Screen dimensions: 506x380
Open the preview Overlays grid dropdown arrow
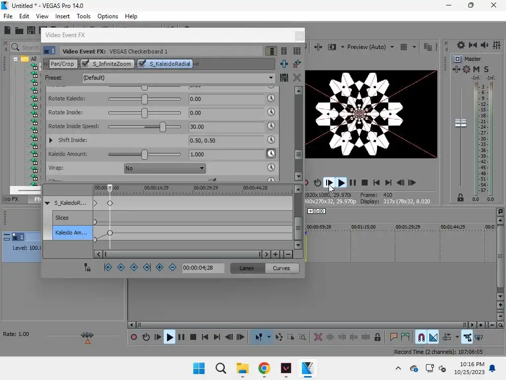[x=414, y=47]
